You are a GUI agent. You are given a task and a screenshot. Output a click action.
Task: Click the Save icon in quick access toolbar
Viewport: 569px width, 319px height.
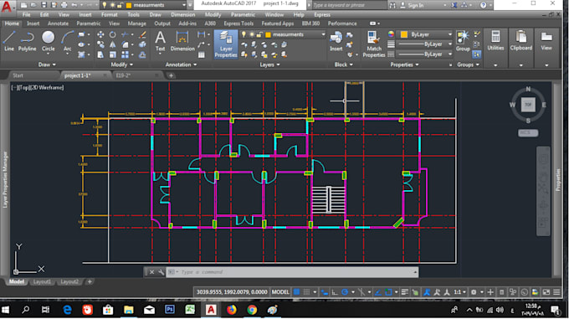[44, 5]
